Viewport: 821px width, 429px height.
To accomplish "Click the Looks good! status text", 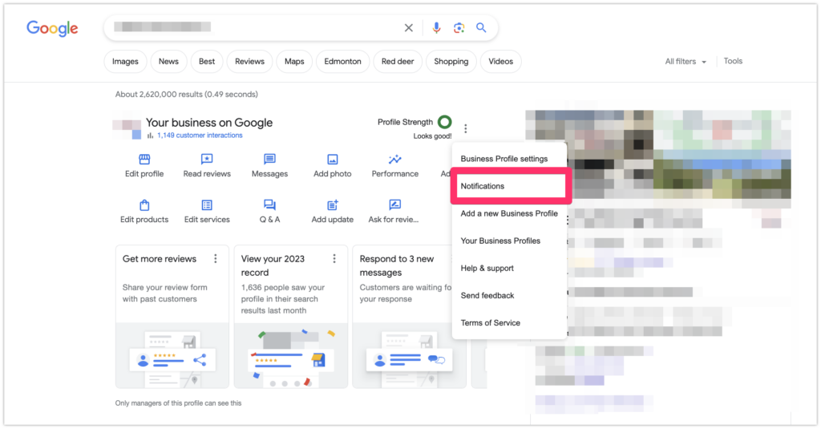I will pyautogui.click(x=432, y=136).
